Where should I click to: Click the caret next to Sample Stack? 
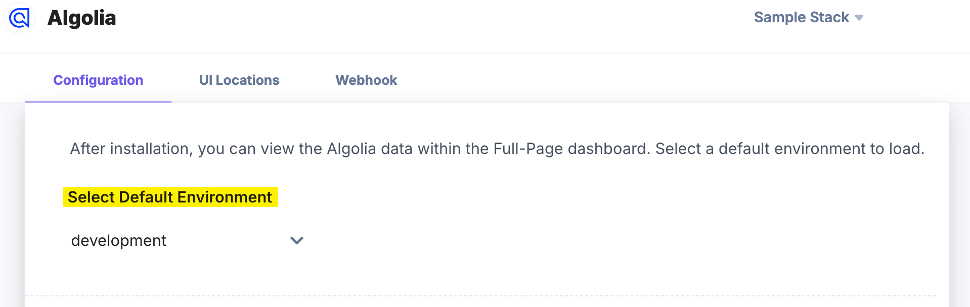point(859,18)
